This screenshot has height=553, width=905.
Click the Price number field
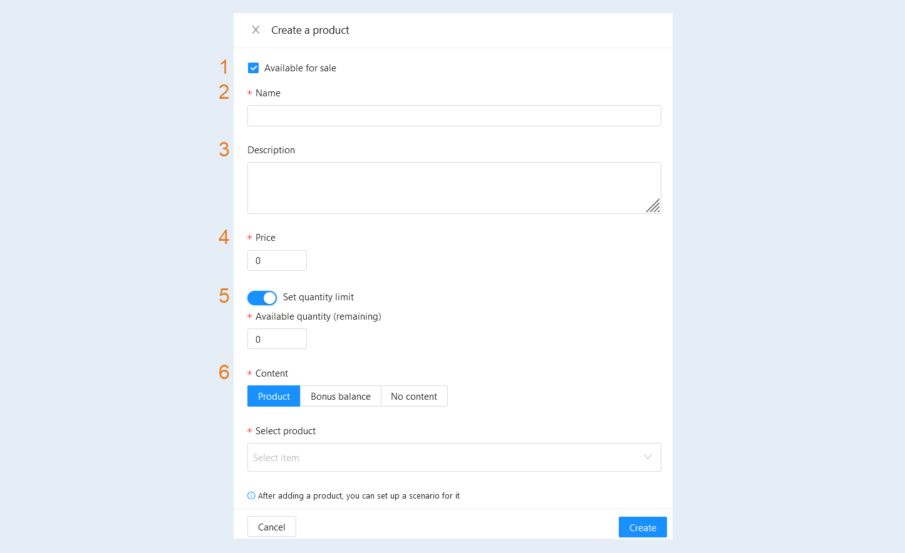[277, 261]
